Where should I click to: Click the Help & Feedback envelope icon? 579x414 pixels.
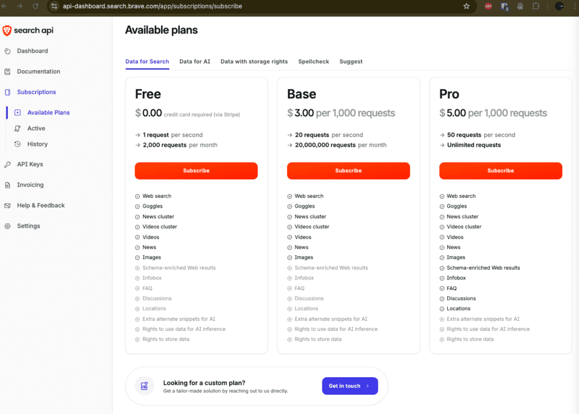coord(7,205)
